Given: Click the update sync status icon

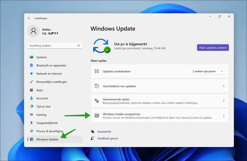Looking at the screenshot, I should click(102, 46).
